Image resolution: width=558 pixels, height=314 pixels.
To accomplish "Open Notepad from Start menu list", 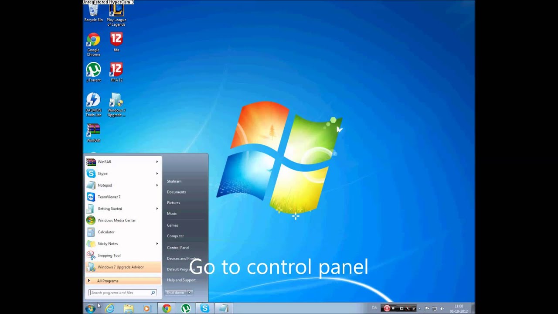I will (x=123, y=185).
